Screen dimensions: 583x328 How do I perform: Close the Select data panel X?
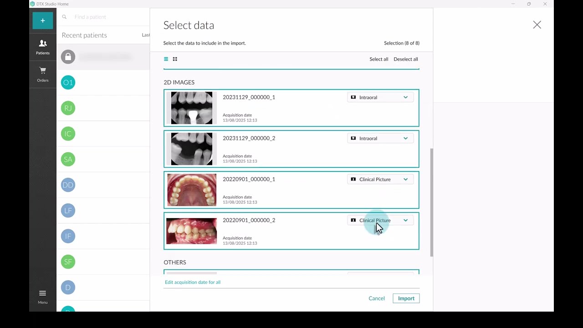coord(537,25)
